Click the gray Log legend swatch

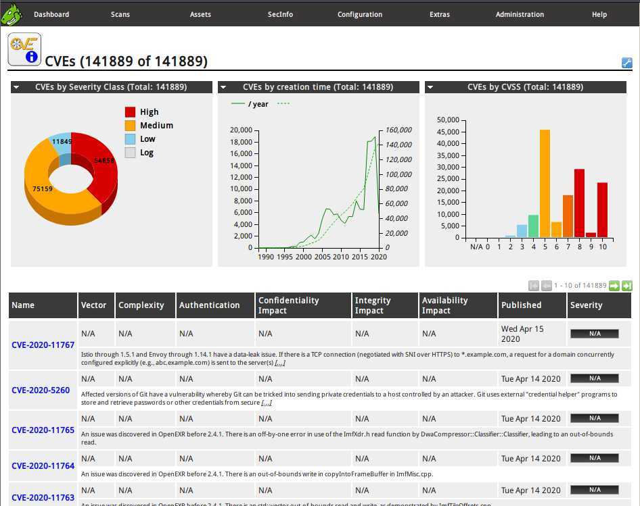(130, 153)
